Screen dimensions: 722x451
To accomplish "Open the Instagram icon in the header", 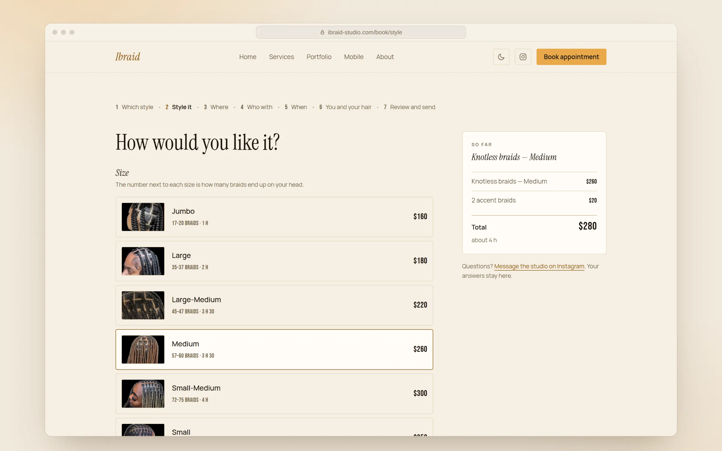I will (x=523, y=57).
